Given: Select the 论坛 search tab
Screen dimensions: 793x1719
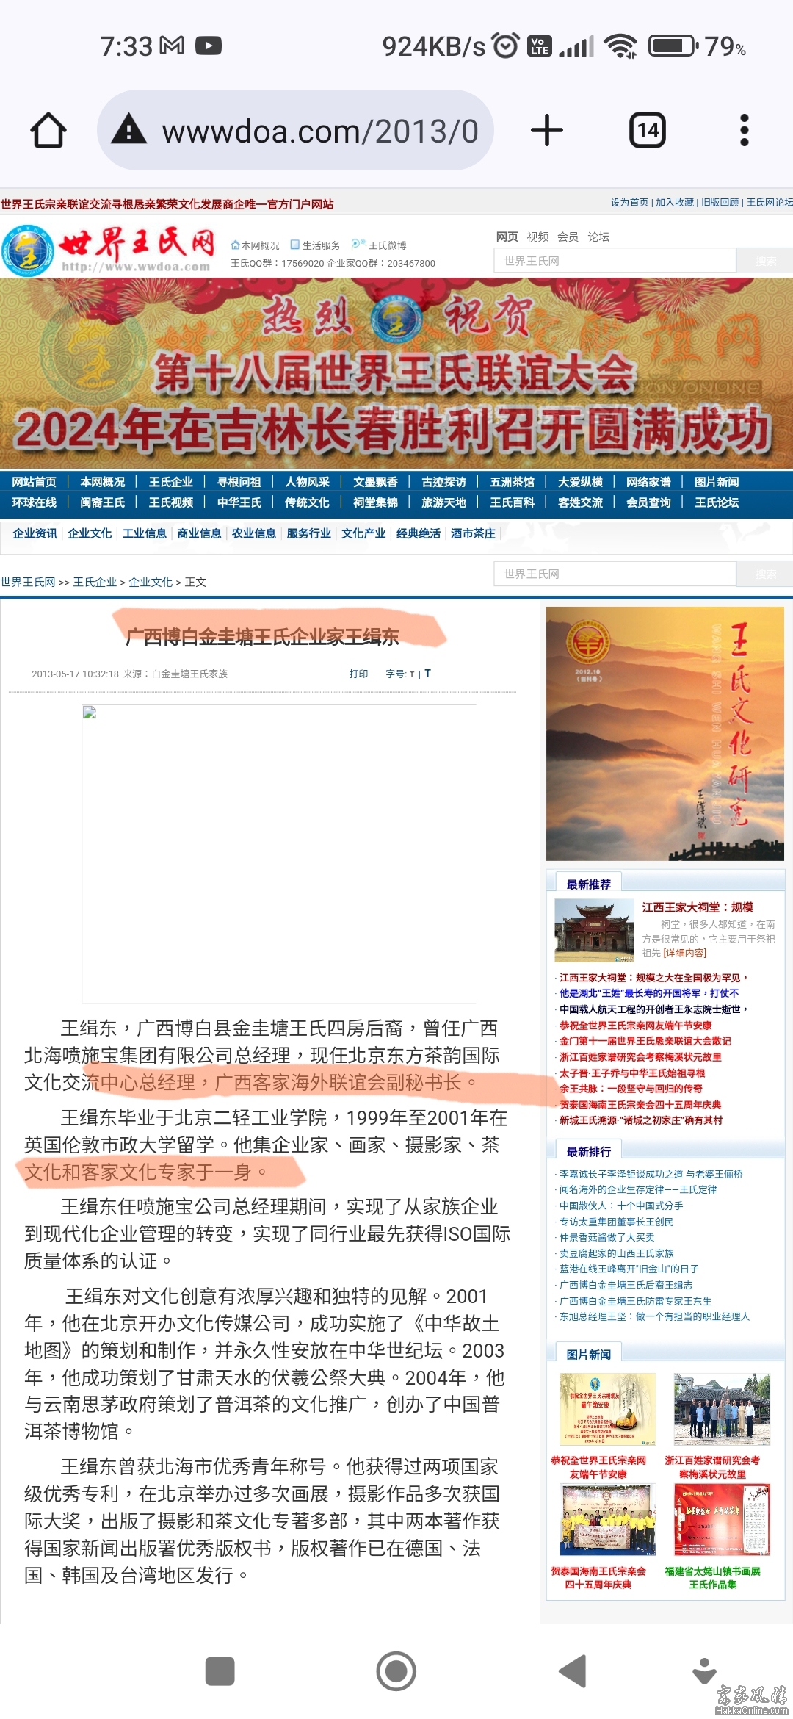Looking at the screenshot, I should point(598,237).
